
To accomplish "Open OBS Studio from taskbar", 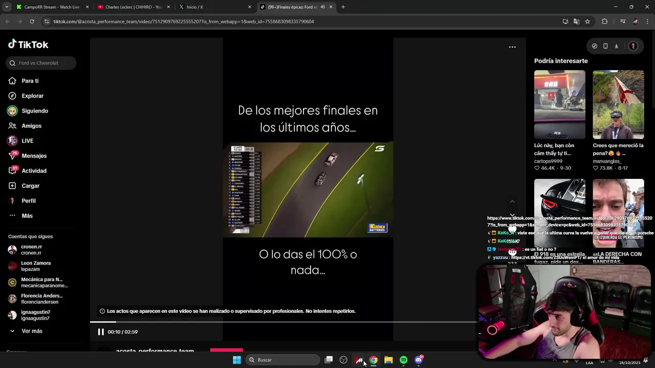I will tap(343, 360).
